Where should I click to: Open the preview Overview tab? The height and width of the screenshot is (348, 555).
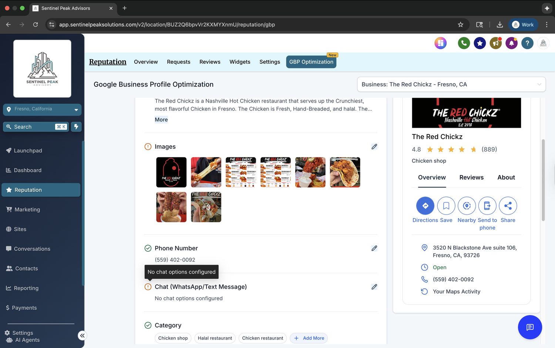coord(432,177)
